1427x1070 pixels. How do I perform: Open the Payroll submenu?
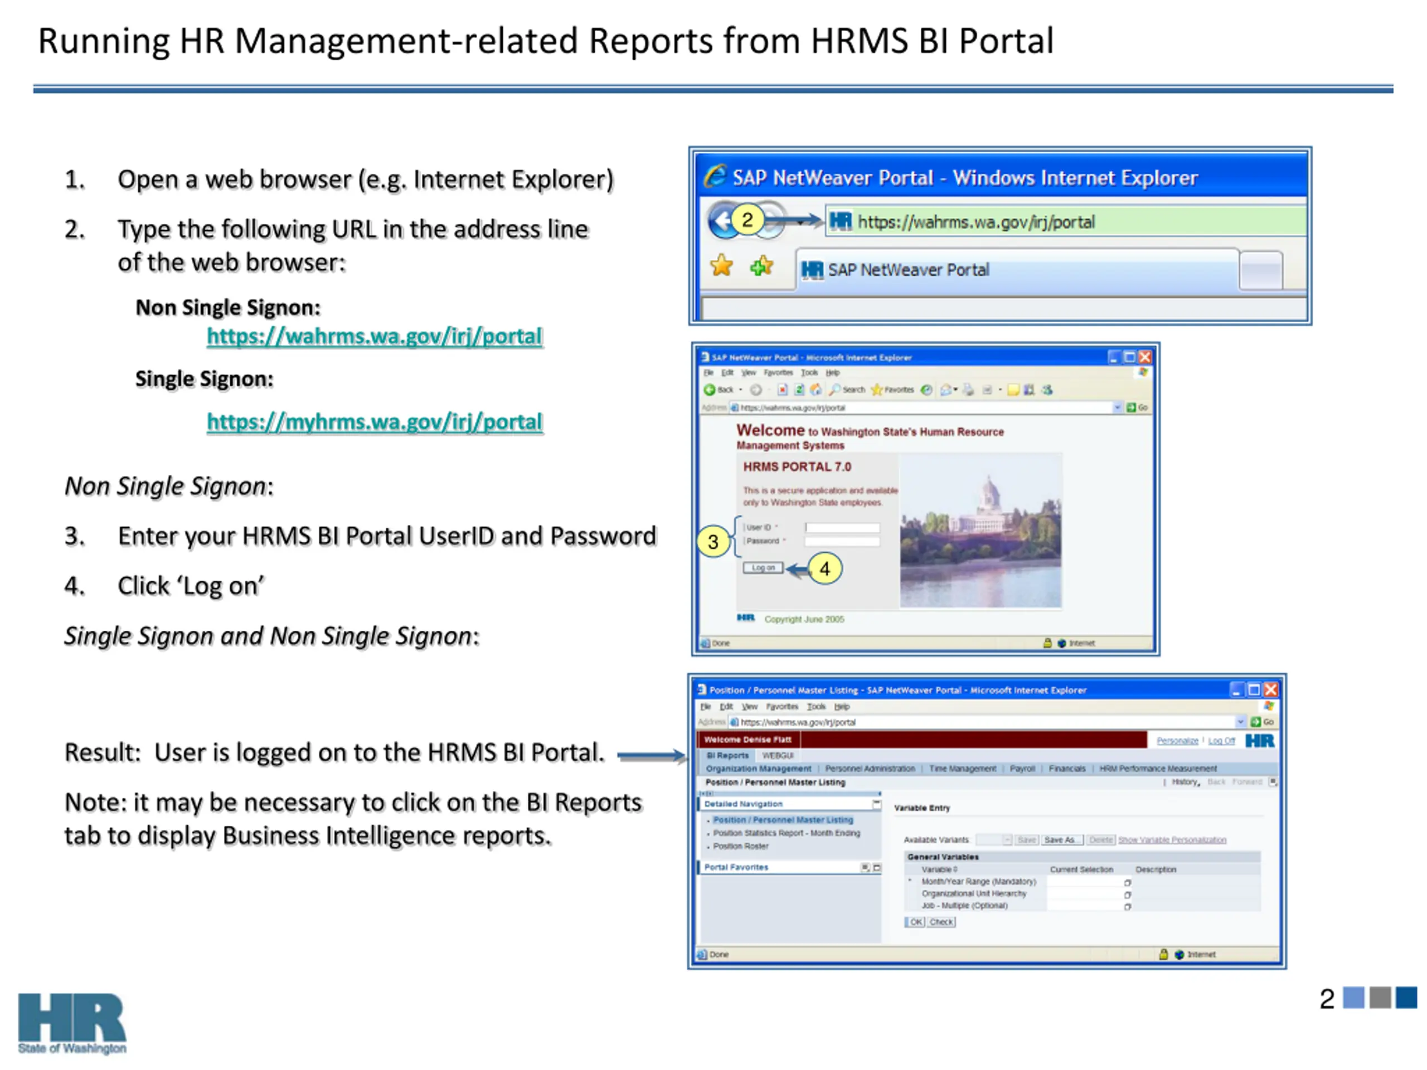pyautogui.click(x=1022, y=768)
